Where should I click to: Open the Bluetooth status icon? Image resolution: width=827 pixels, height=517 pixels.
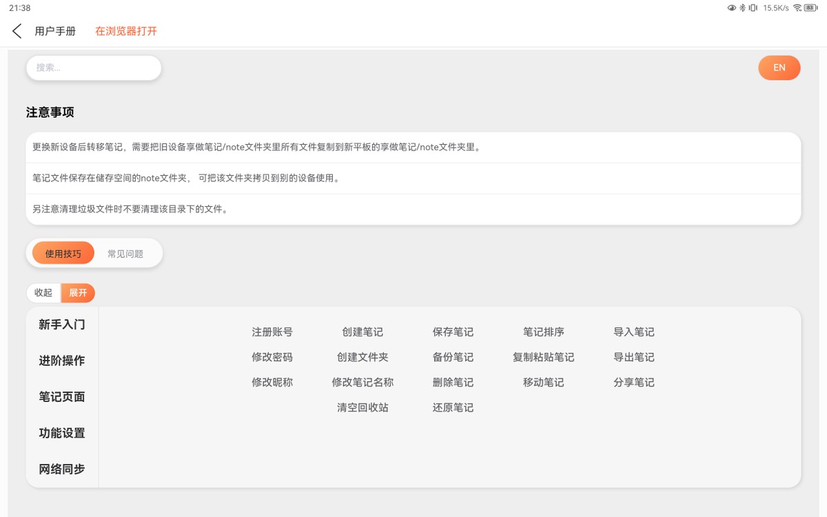click(x=742, y=8)
